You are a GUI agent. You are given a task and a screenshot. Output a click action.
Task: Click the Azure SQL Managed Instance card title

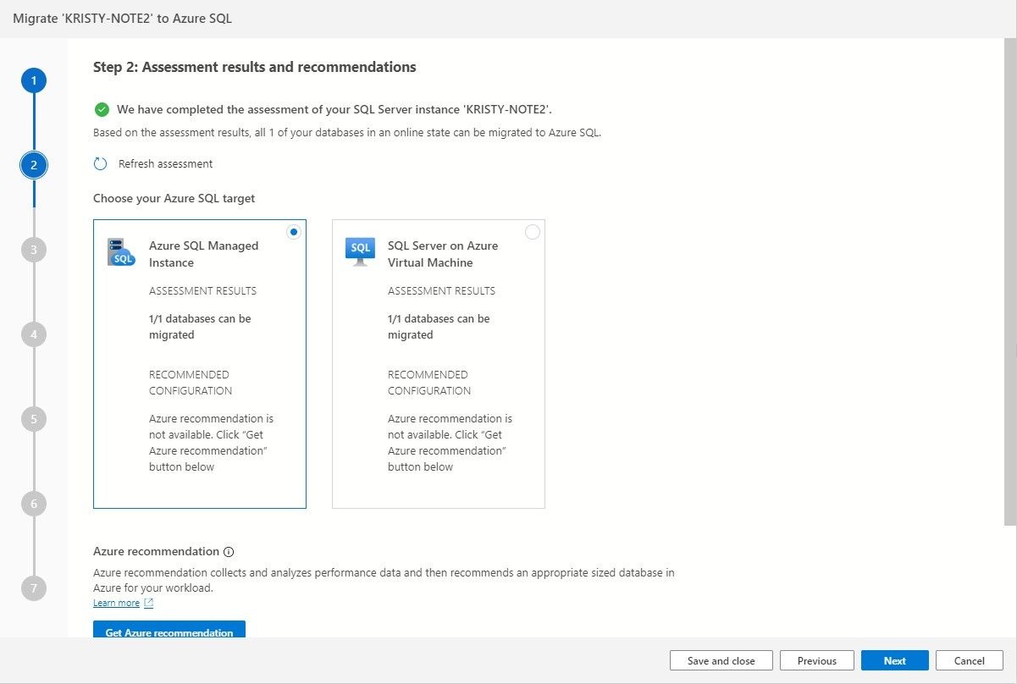(x=204, y=254)
